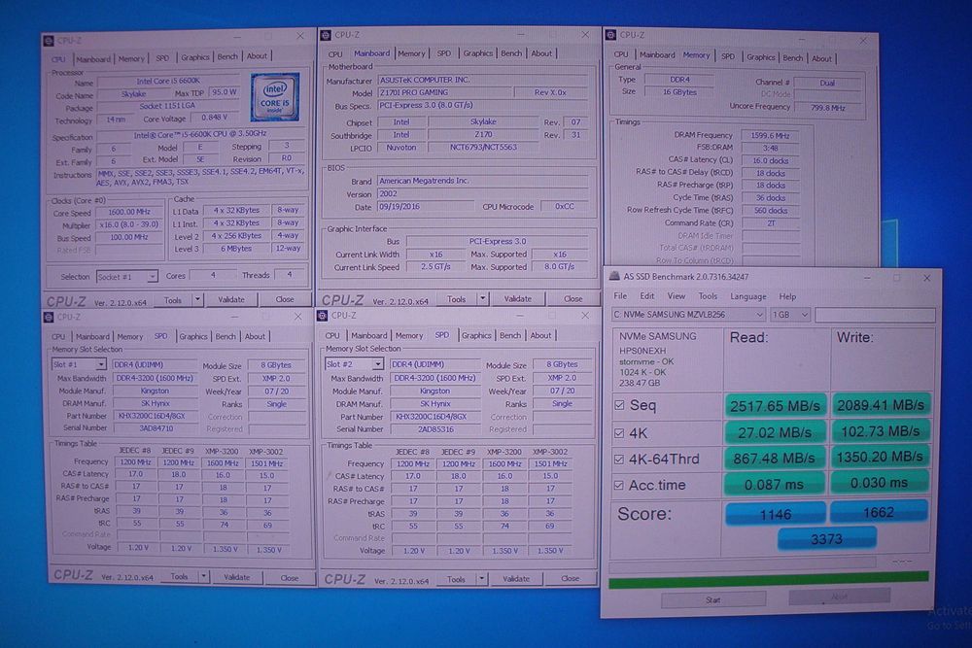Expand Tools arrow in the Slot #1 SPD window
Image resolution: width=972 pixels, height=648 pixels.
[203, 577]
